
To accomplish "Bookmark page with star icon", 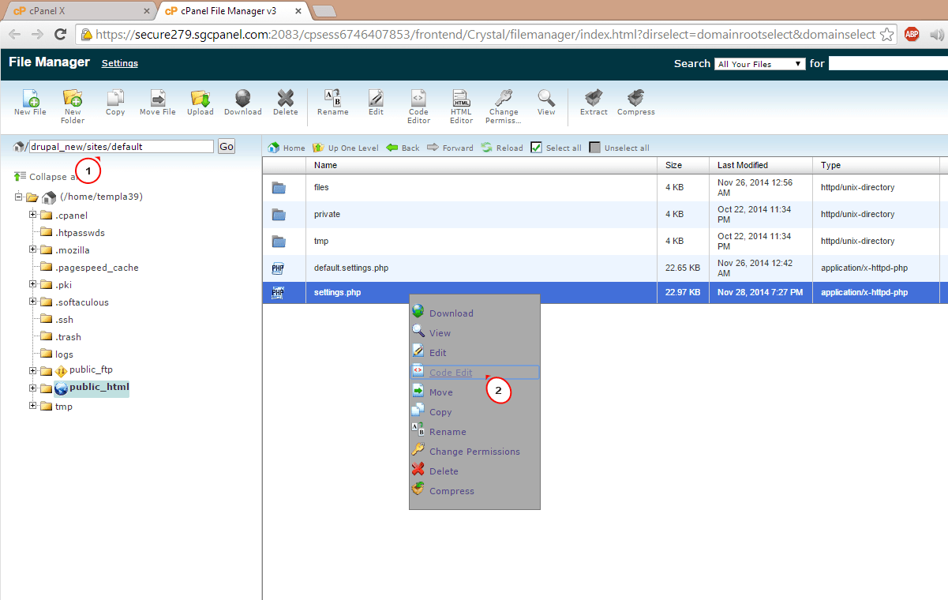I will [x=886, y=34].
